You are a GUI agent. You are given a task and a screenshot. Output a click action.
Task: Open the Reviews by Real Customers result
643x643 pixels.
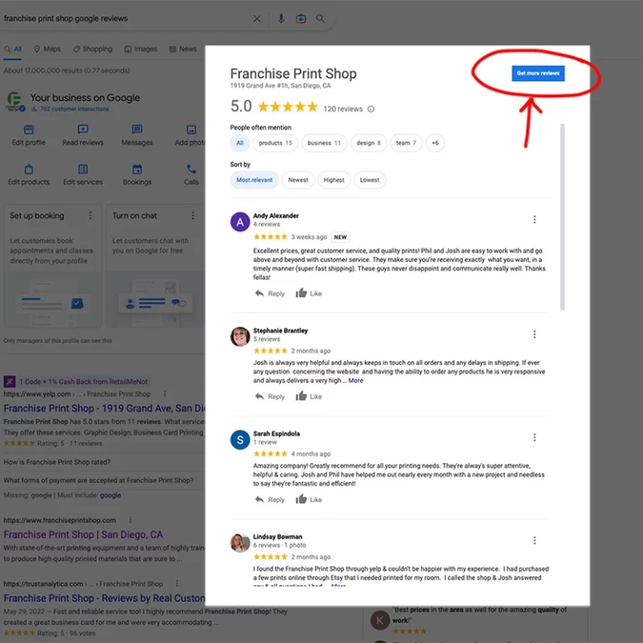[x=104, y=599]
